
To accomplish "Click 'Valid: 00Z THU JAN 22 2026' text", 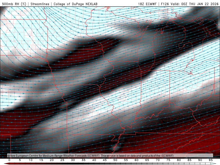I will (195, 4).
